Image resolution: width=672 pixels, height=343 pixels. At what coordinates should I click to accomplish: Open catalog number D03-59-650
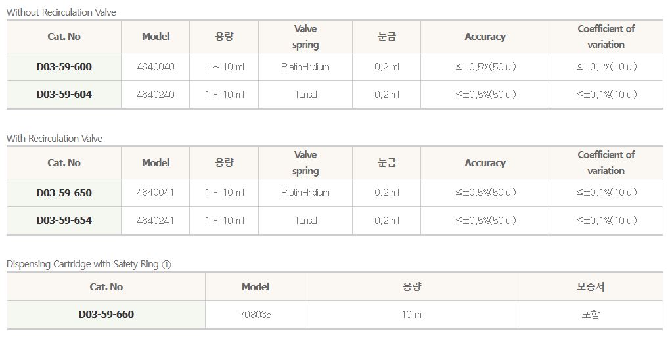click(64, 193)
